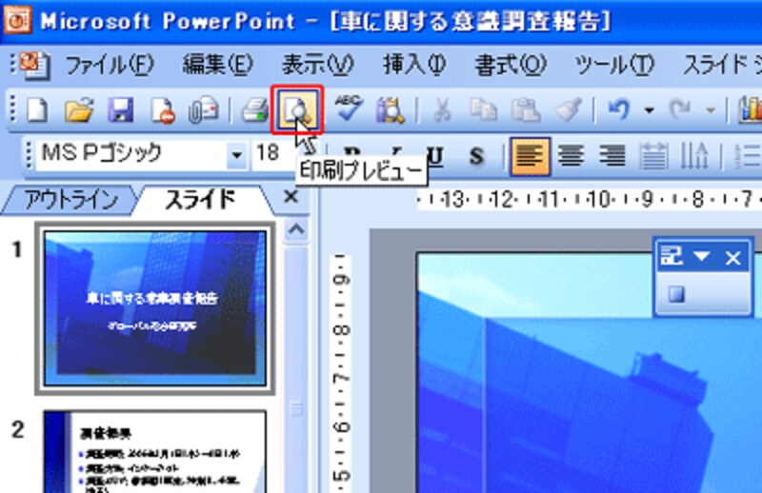Click the Format Painter brush icon

(568, 109)
